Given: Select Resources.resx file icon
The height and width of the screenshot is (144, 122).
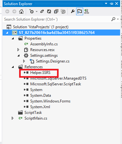Looking at the screenshot, I should tap(26, 50).
